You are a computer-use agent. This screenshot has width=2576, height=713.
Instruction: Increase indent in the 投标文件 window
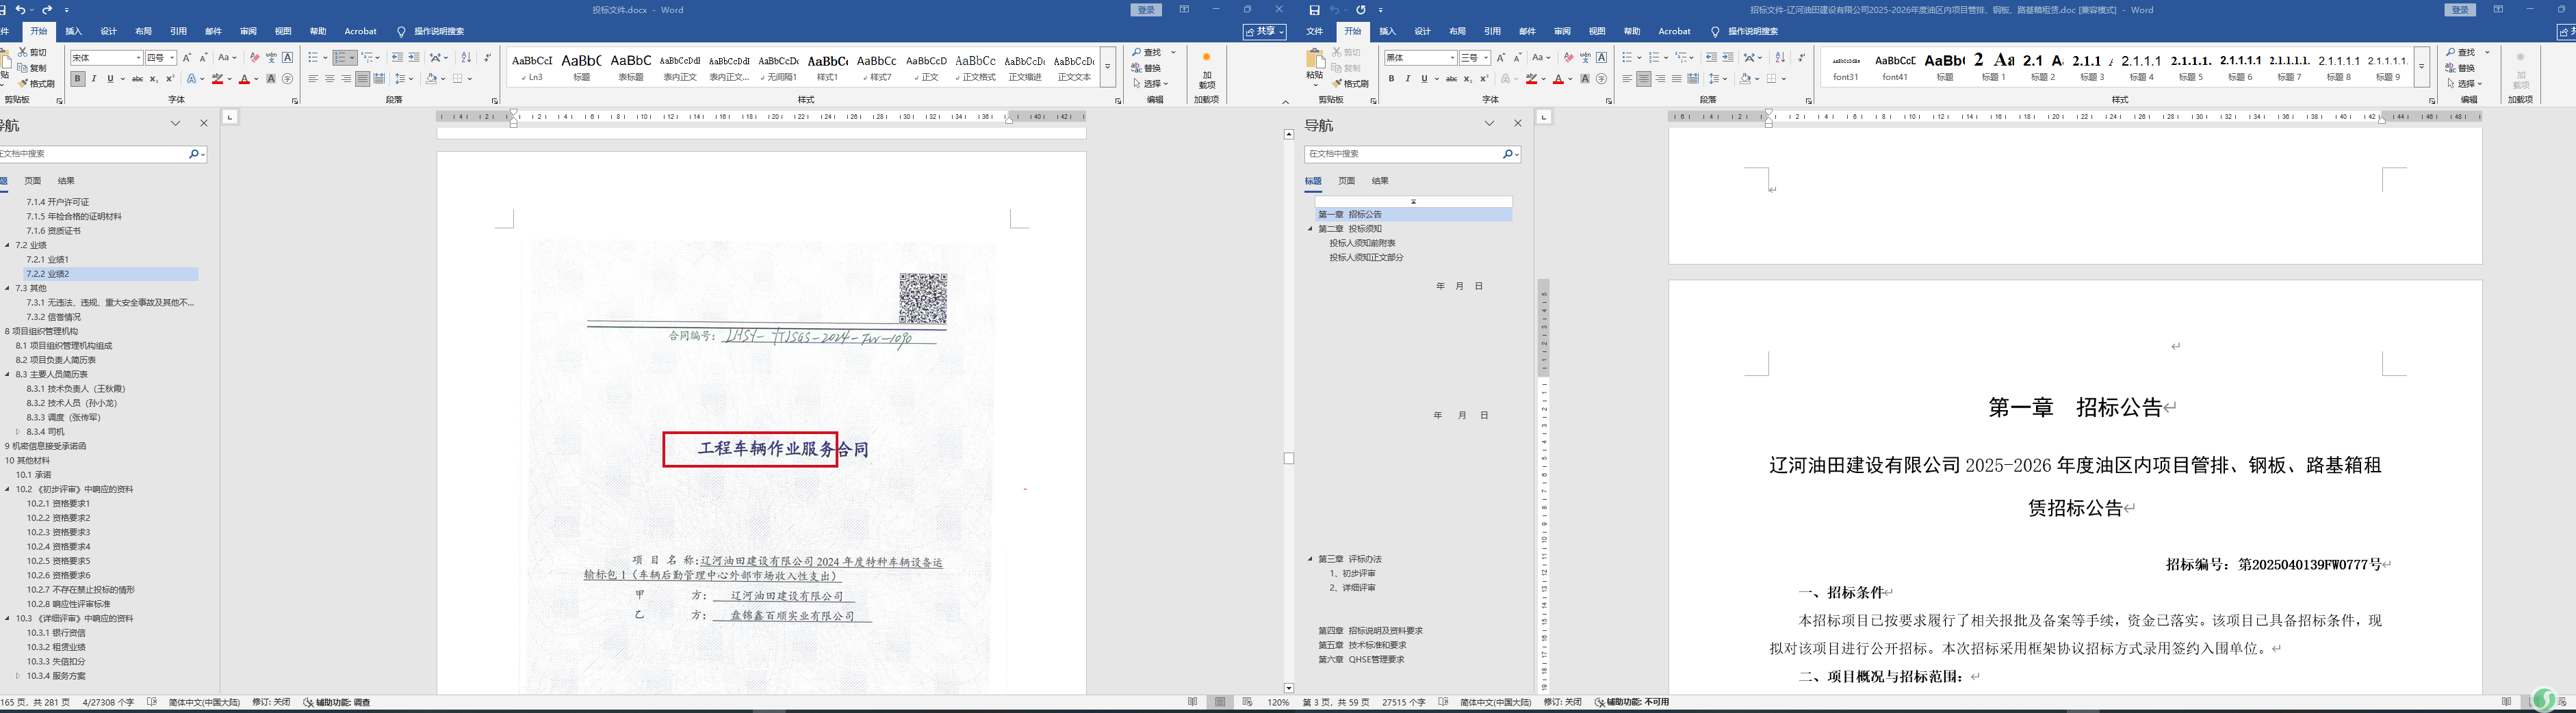click(x=414, y=58)
